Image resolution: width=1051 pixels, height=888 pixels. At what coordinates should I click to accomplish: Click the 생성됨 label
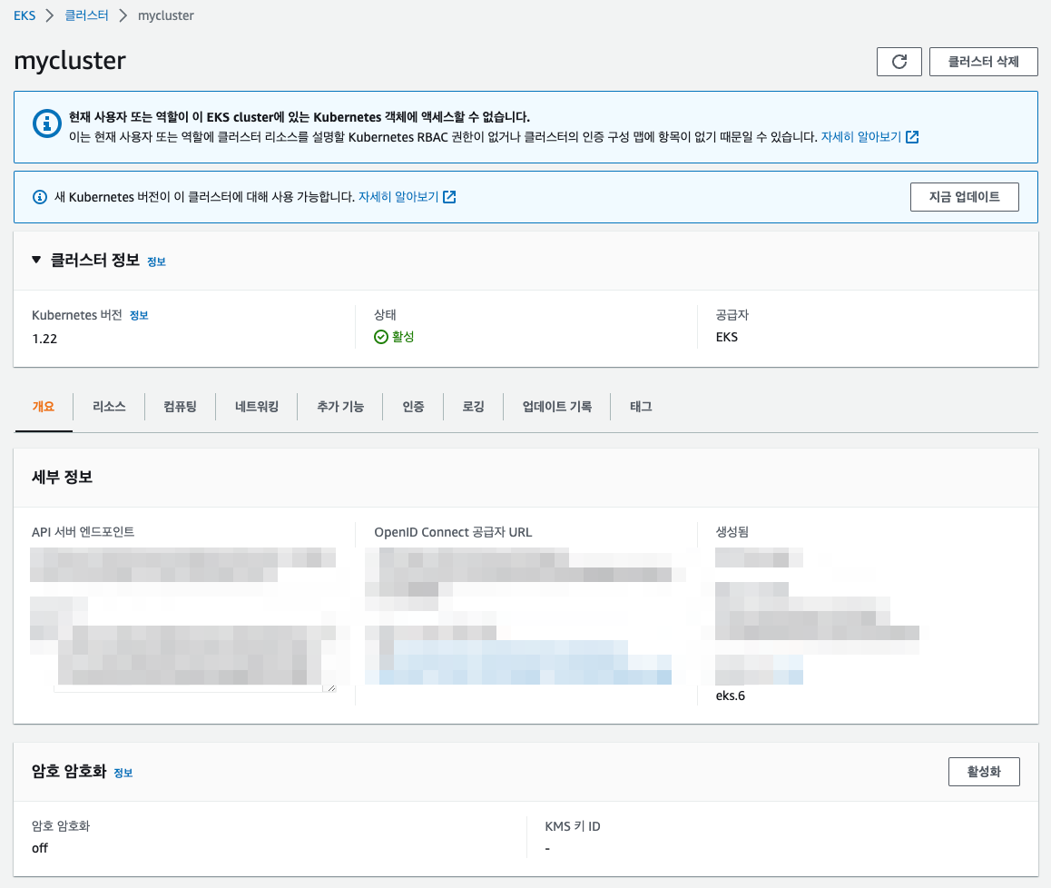[x=732, y=532]
